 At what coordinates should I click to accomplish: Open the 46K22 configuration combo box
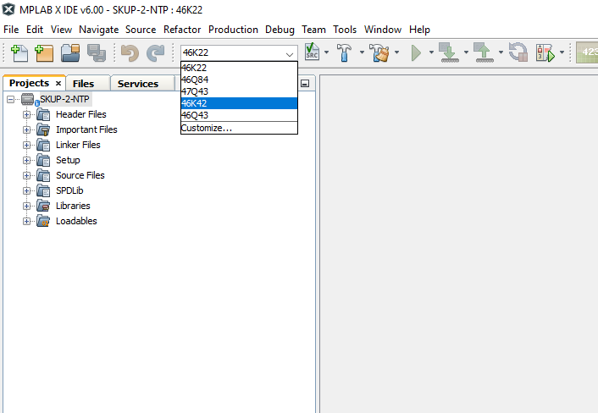[x=239, y=52]
